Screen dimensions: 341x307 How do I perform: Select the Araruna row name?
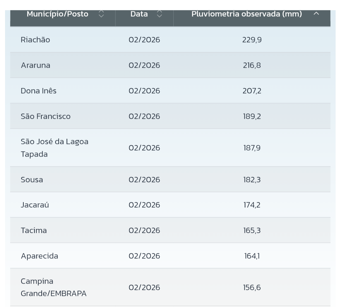pyautogui.click(x=35, y=66)
